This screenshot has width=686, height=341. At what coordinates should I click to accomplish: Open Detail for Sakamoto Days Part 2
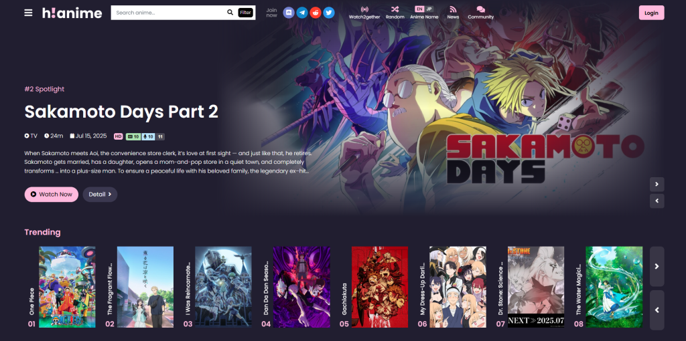[x=100, y=195]
